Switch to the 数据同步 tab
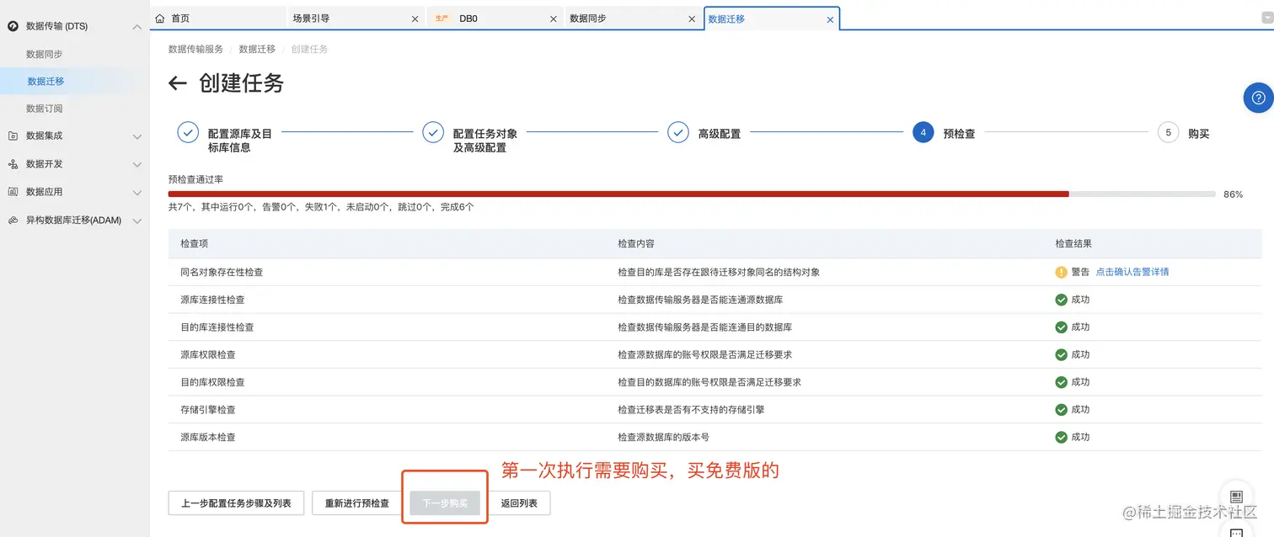Image resolution: width=1274 pixels, height=537 pixels. [633, 19]
